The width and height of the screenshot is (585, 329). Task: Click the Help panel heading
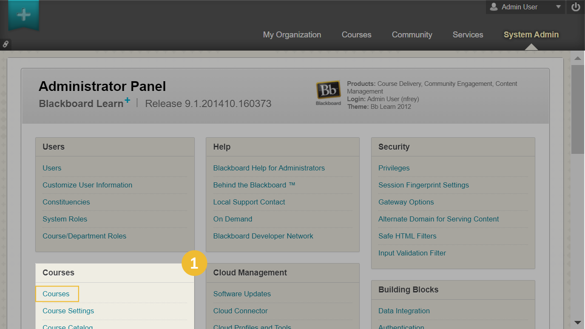tap(222, 147)
